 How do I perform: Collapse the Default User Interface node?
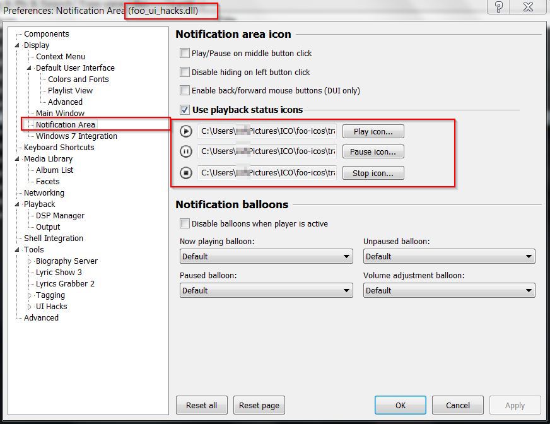[x=29, y=68]
